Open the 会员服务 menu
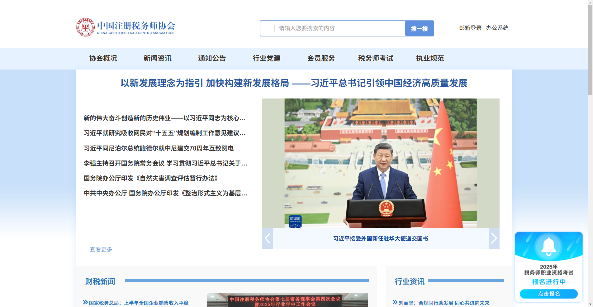 click(321, 58)
